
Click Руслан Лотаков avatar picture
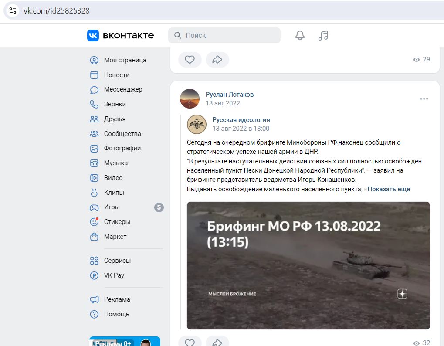[x=190, y=98]
